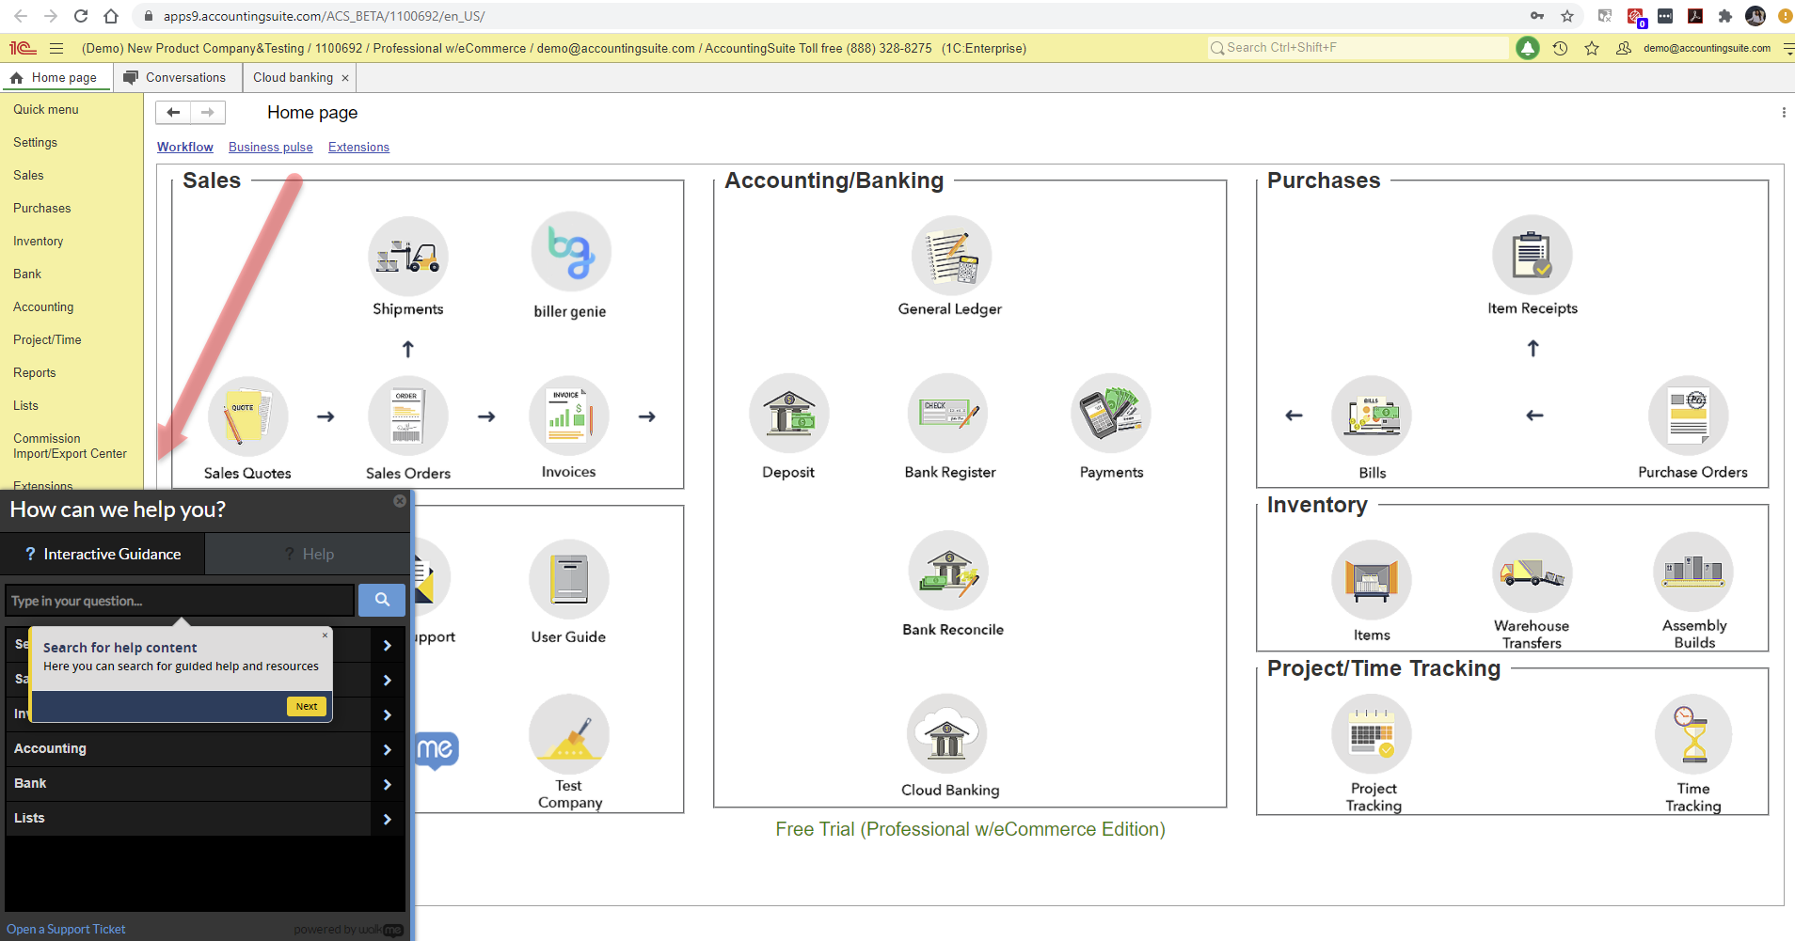Viewport: 1795px width, 941px height.
Task: Switch to the Home page tab
Action: point(56,78)
